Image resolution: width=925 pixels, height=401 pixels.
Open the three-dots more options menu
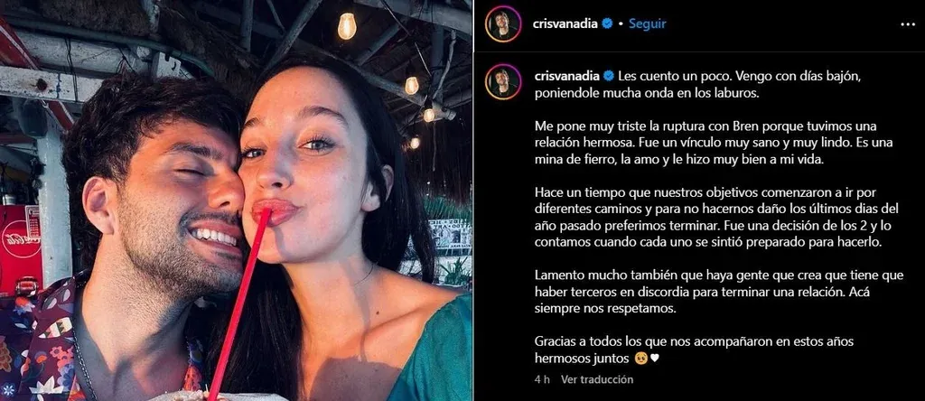[x=908, y=24]
